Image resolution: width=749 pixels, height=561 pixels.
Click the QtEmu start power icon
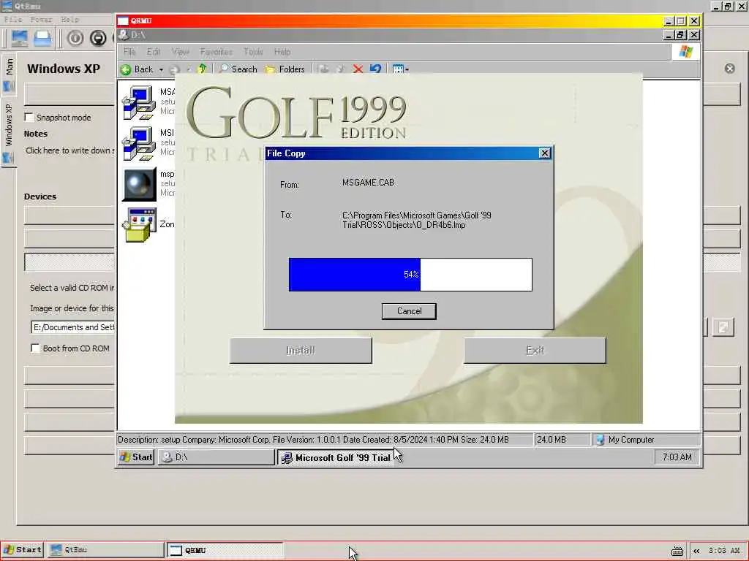pyautogui.click(x=75, y=38)
